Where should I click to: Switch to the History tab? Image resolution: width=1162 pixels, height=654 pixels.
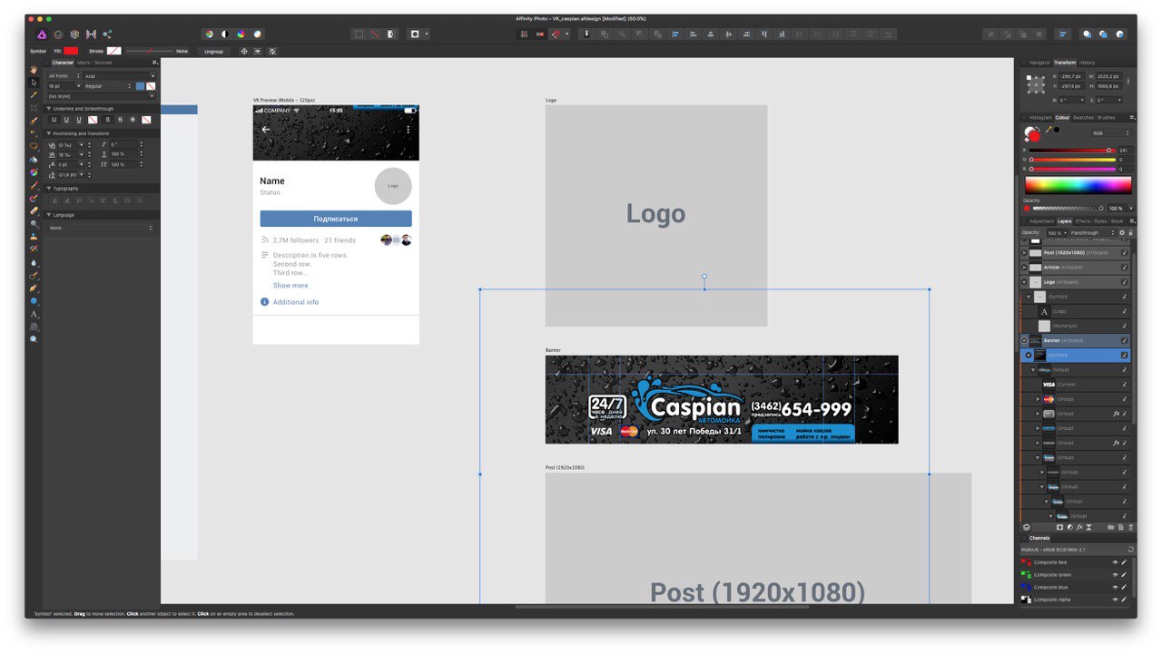pyautogui.click(x=1087, y=63)
